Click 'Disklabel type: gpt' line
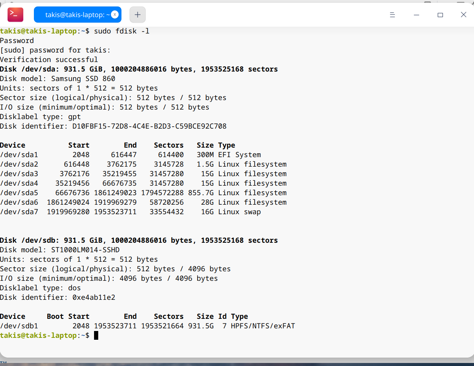This screenshot has height=366, width=474. 40,116
